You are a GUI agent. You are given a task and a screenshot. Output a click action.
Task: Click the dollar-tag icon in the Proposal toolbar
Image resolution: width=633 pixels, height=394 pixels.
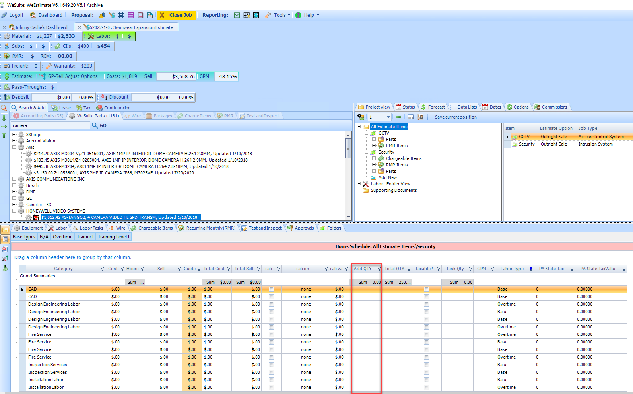[112, 15]
